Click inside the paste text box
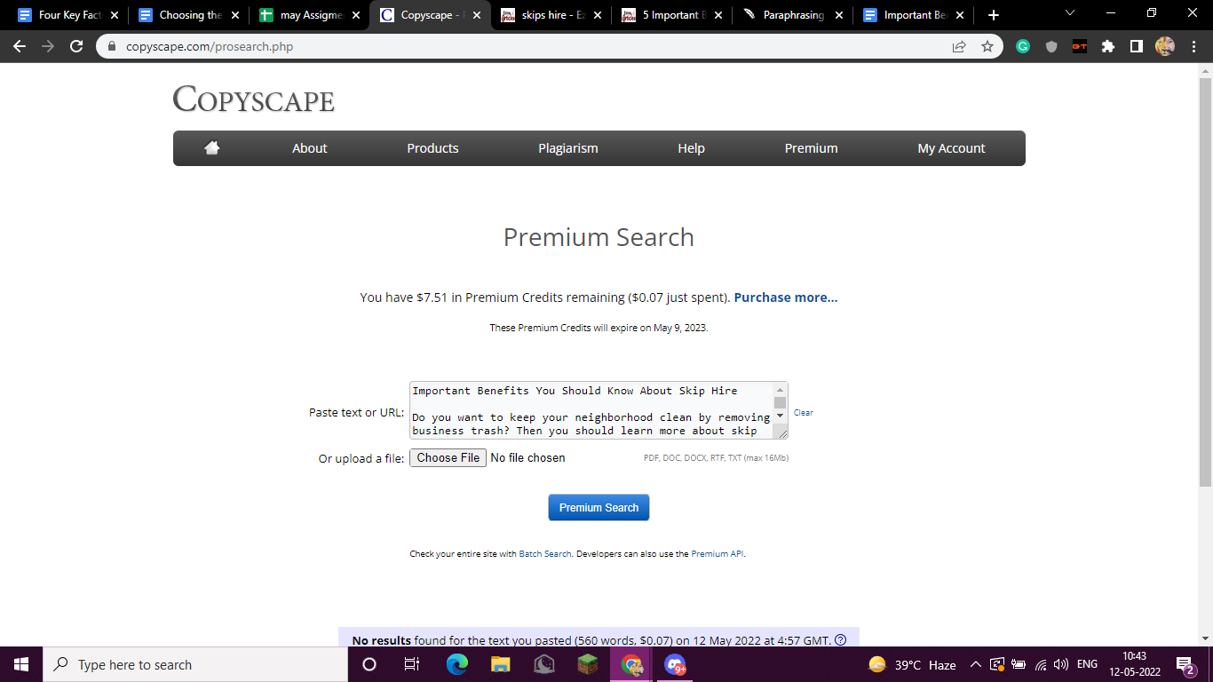Screen dimensions: 1213x682 (591, 410)
